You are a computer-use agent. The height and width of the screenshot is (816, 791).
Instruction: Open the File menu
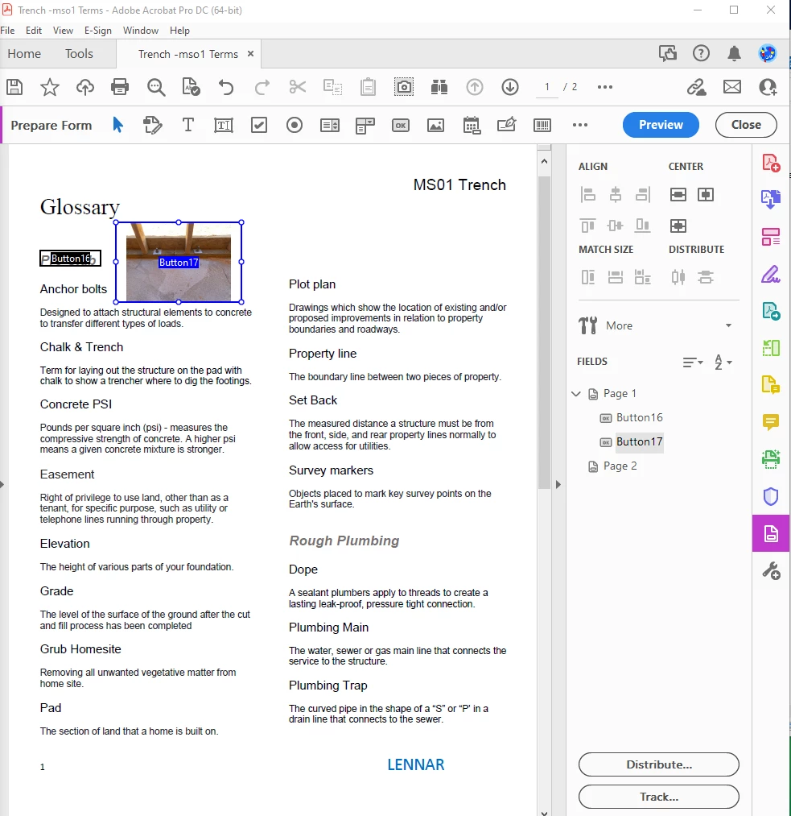(8, 31)
